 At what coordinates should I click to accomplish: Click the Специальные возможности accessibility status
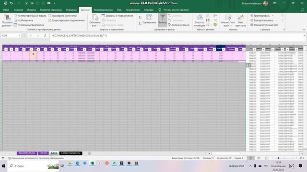click(x=36, y=158)
